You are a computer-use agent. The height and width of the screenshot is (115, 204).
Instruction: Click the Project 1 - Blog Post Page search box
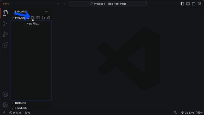(x=108, y=4)
